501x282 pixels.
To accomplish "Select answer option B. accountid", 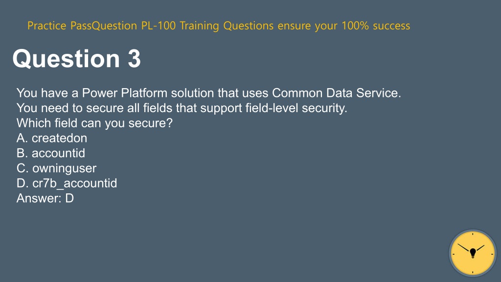I will coord(51,153).
